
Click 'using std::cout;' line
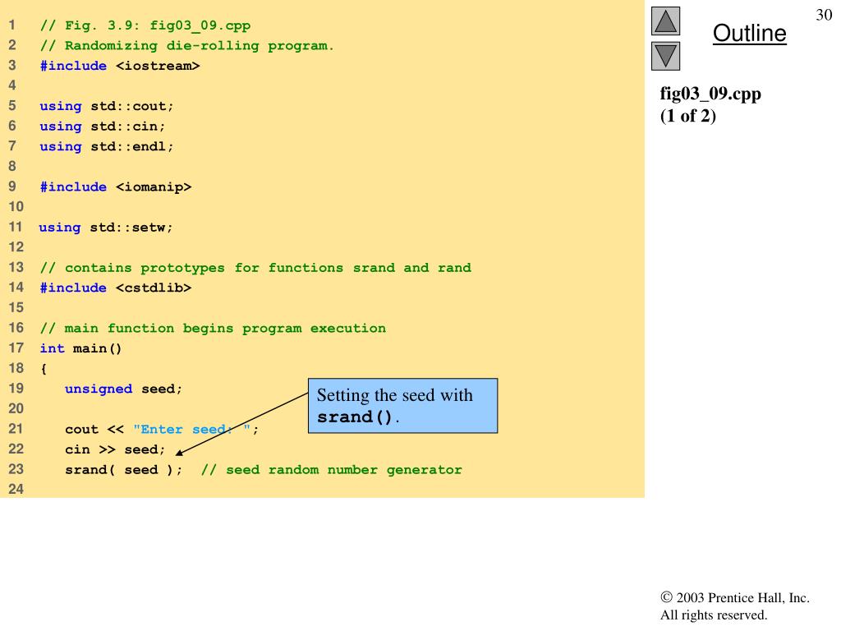pos(107,106)
